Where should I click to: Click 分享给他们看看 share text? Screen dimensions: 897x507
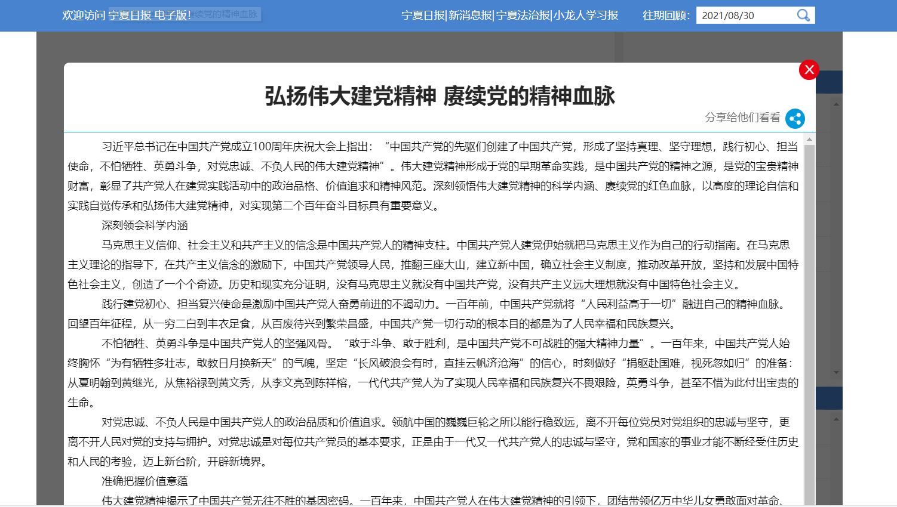pyautogui.click(x=742, y=118)
